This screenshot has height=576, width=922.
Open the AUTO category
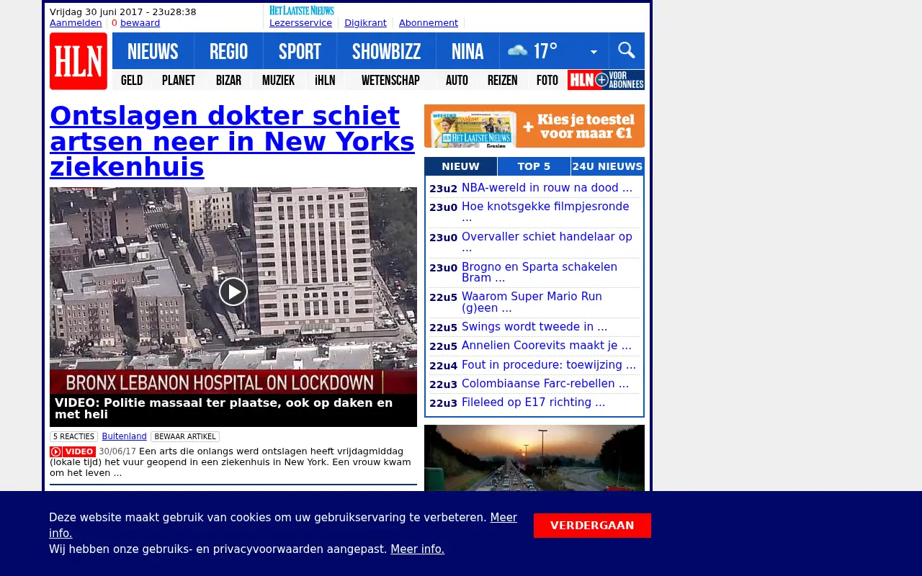tap(457, 80)
